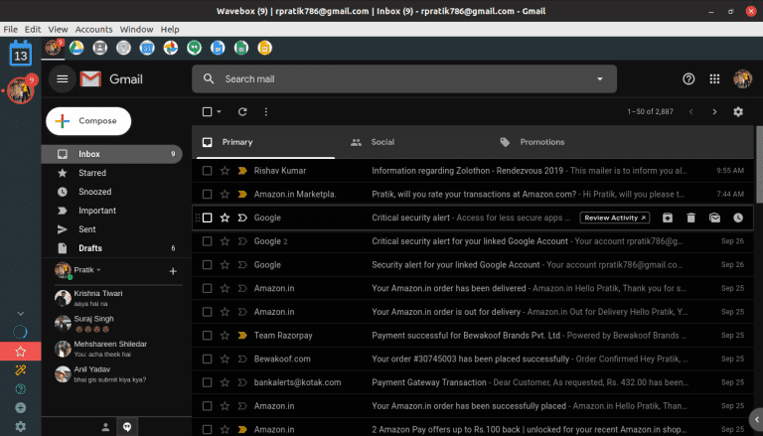Viewport: 763px width, 436px height.
Task: Open Google Calendar service icon in top bar
Action: pos(147,48)
